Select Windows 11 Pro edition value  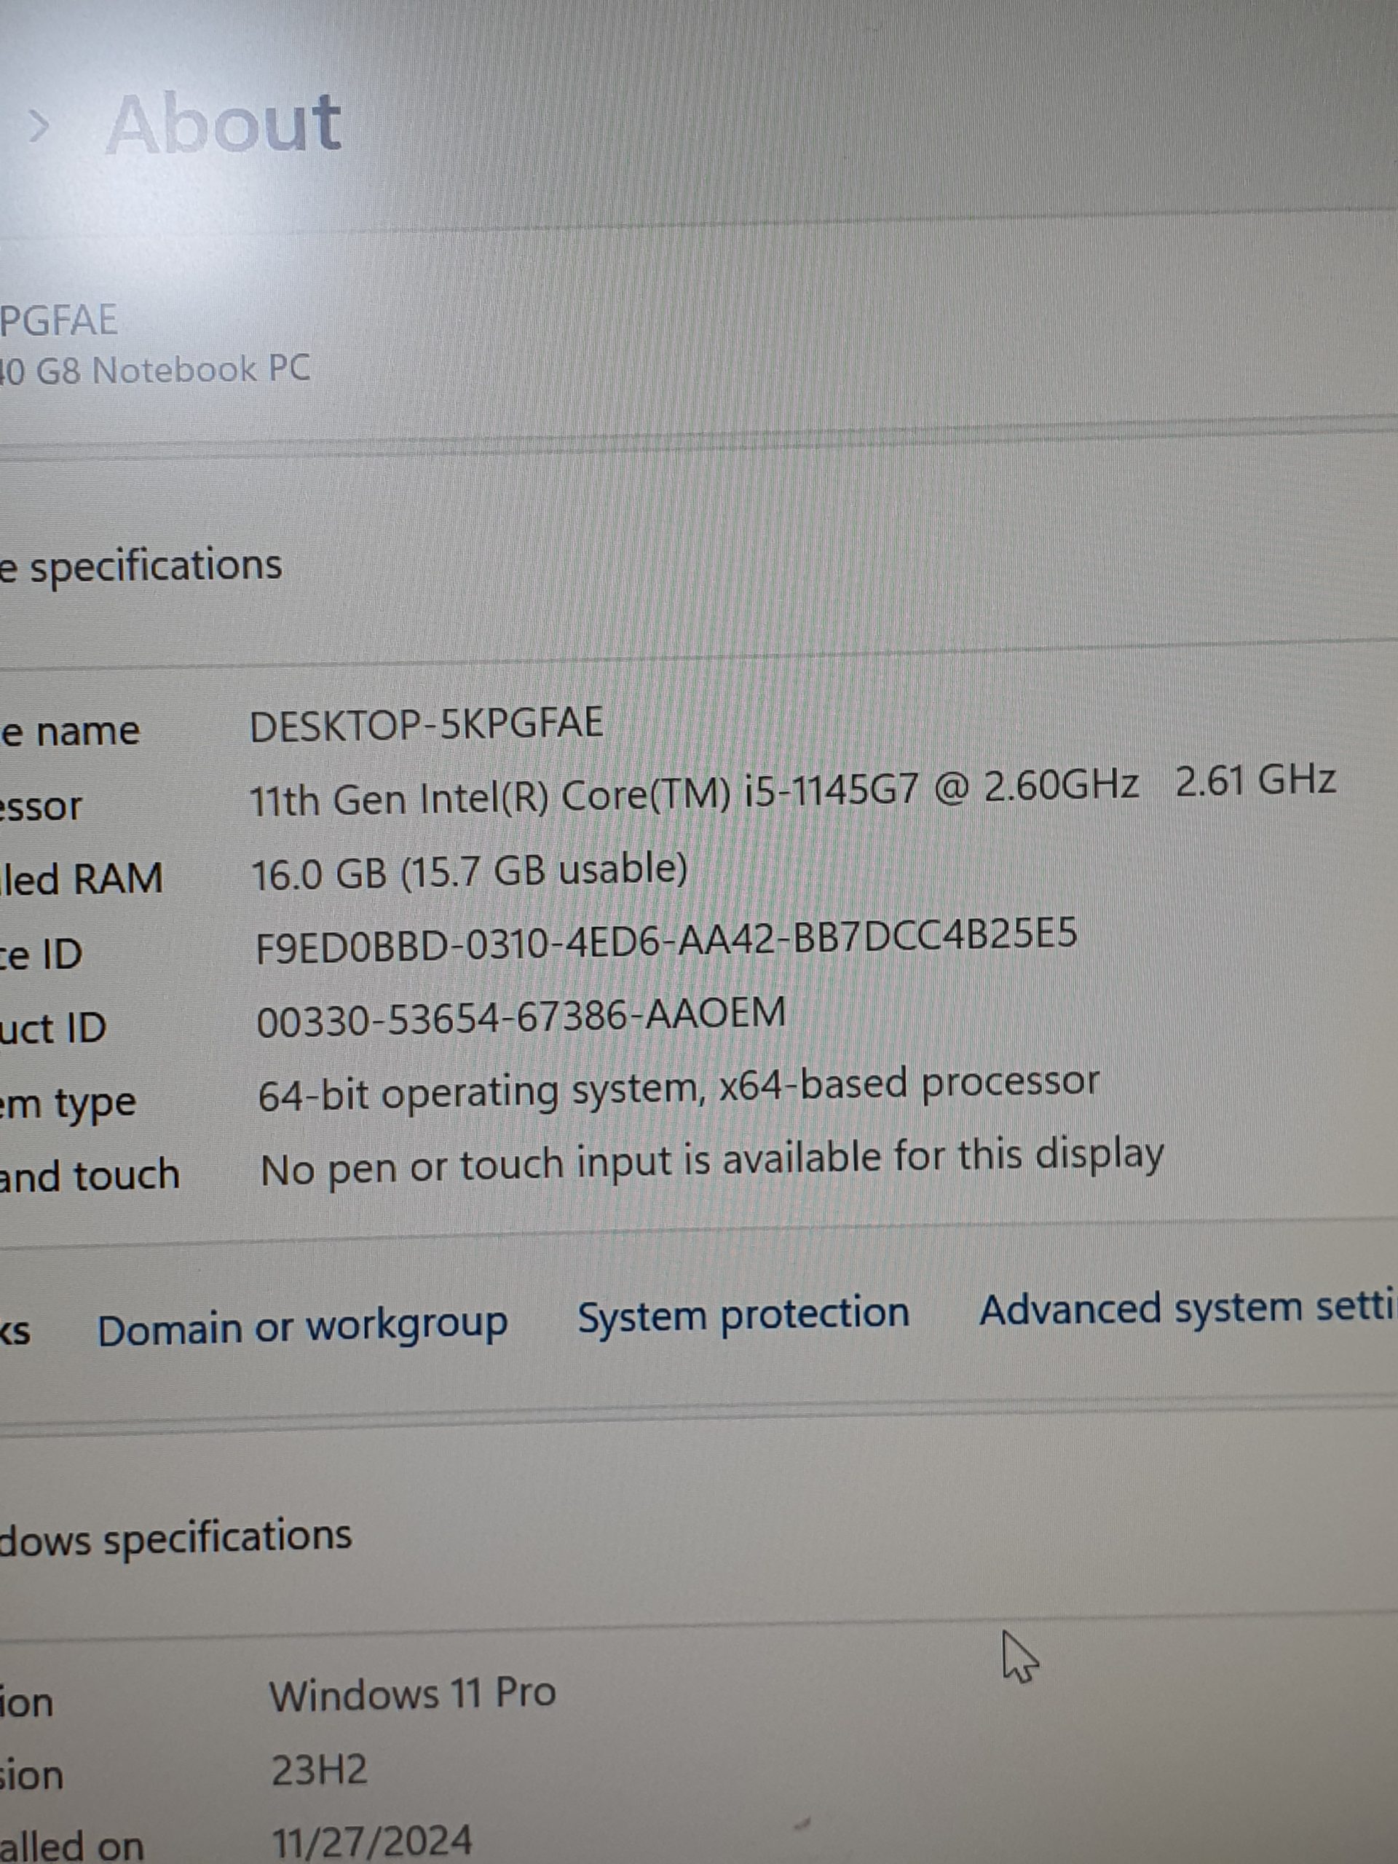pos(412,1694)
